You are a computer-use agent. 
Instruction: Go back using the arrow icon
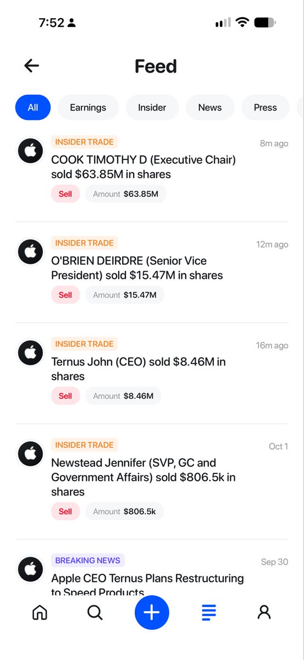tap(31, 66)
